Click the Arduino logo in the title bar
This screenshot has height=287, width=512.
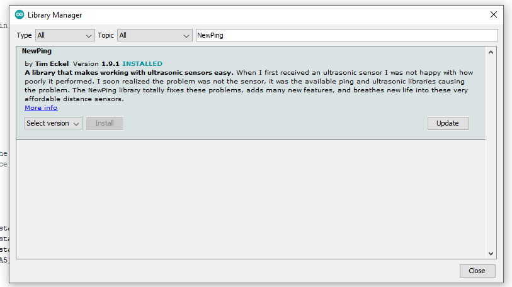click(x=20, y=14)
